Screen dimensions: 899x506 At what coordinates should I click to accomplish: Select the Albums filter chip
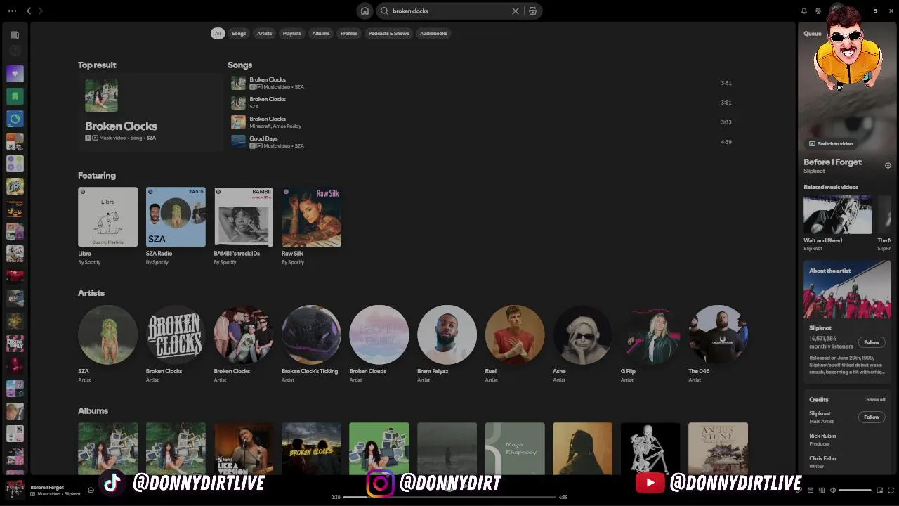pyautogui.click(x=321, y=33)
